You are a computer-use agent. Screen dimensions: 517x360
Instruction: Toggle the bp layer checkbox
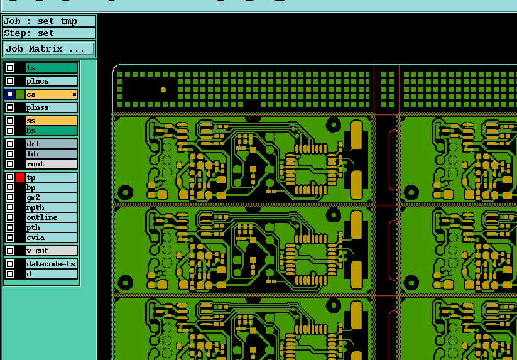tap(10, 187)
